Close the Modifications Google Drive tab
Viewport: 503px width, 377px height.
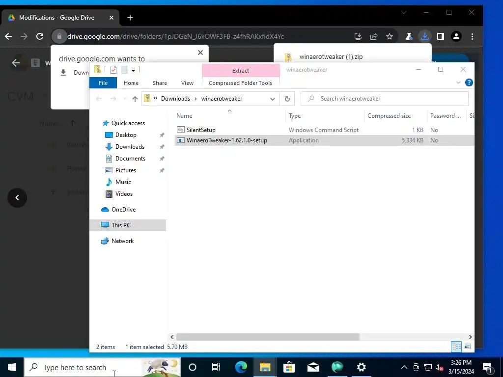click(x=112, y=18)
